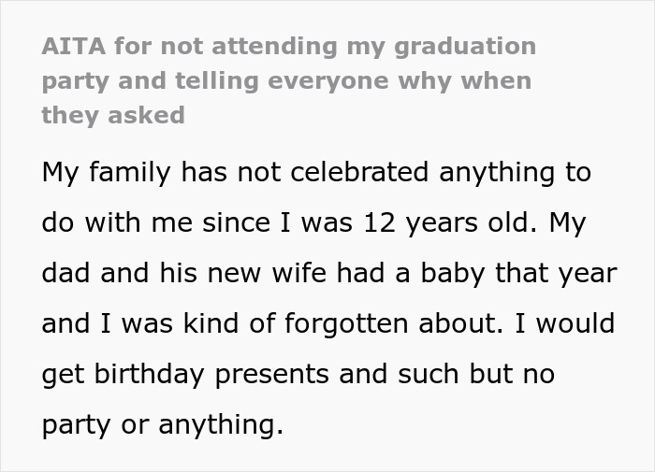Click the word "would" in the body text
The height and width of the screenshot is (472, 655).
coord(573,324)
